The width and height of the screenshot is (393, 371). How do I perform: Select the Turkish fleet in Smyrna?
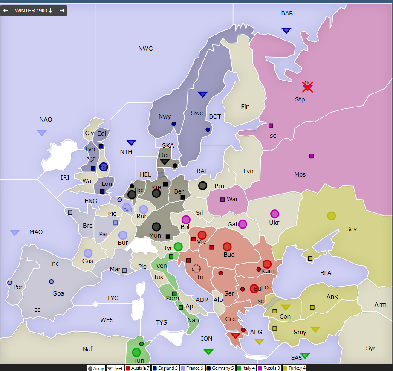tap(315, 329)
